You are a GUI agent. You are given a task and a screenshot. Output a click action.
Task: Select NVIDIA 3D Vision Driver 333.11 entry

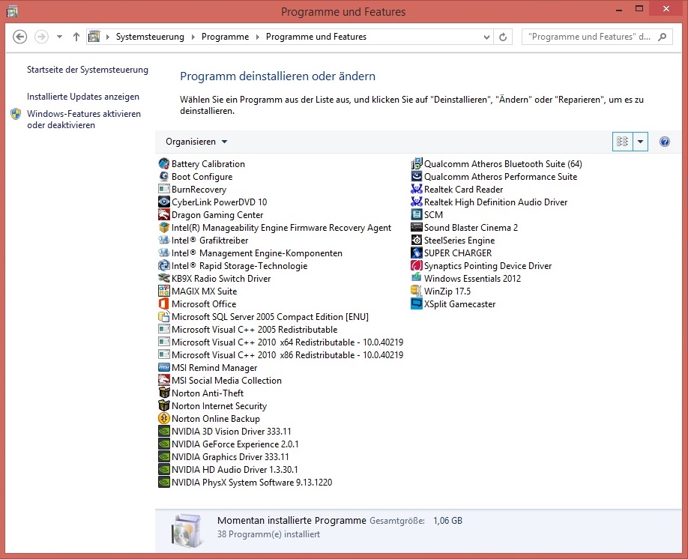coord(225,431)
